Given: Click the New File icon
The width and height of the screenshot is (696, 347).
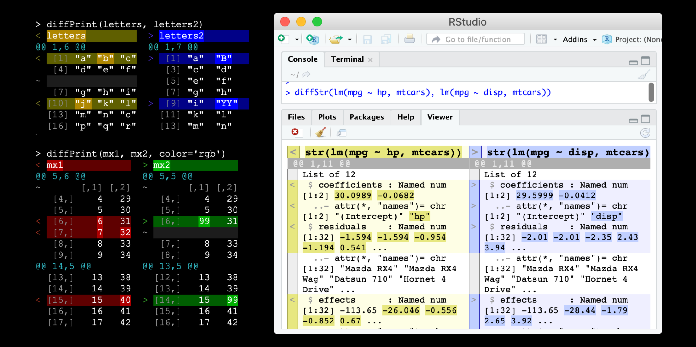Looking at the screenshot, I should click(282, 39).
